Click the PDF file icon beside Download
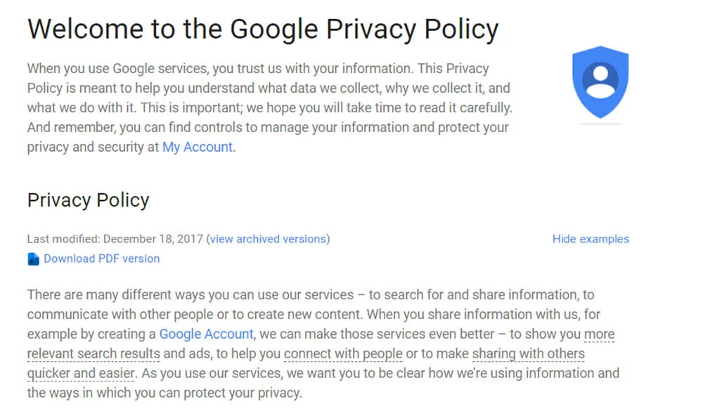This screenshot has width=703, height=411. pyautogui.click(x=33, y=259)
